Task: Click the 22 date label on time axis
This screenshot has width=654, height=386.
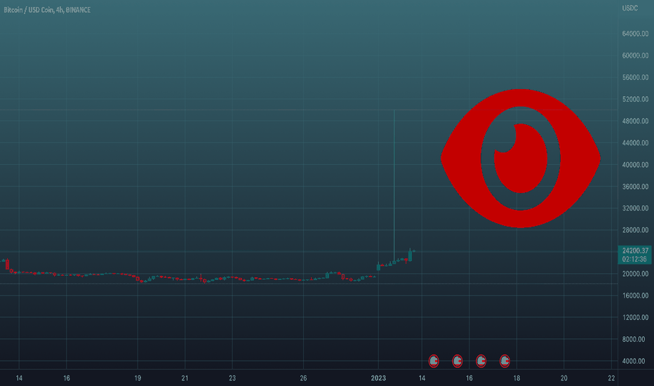Action: (x=611, y=378)
